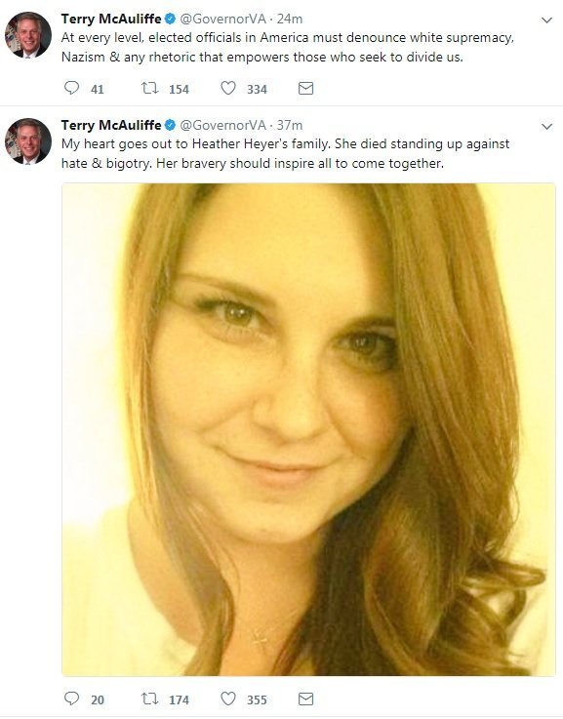Enlarge the attached photo in the tweet
Viewport: 563px width, 719px height.
click(308, 429)
